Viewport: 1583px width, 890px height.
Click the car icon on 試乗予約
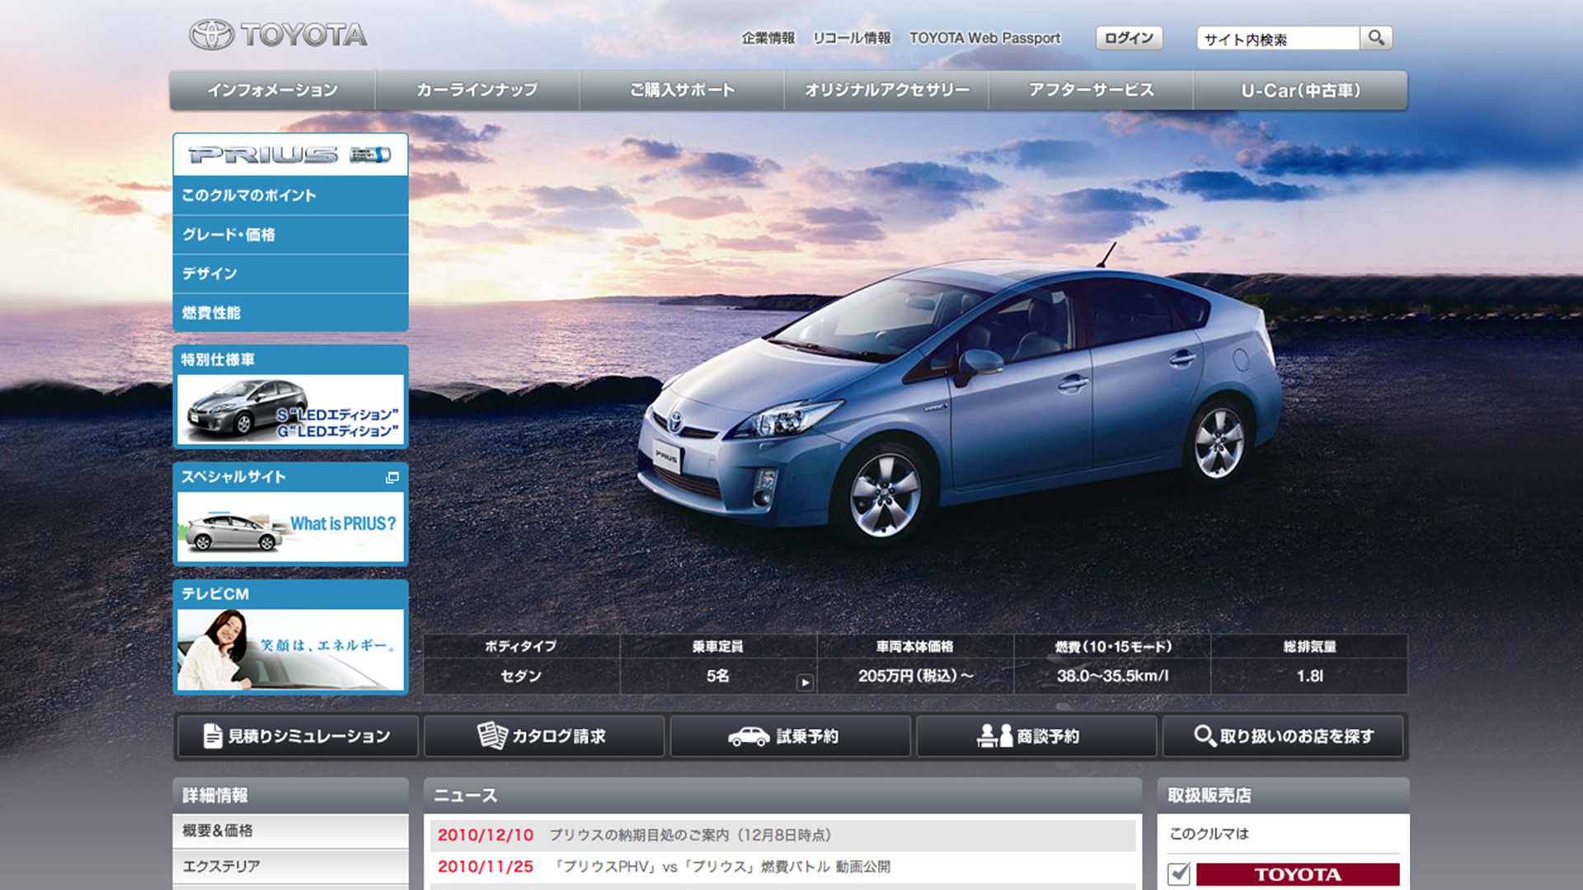pos(749,736)
